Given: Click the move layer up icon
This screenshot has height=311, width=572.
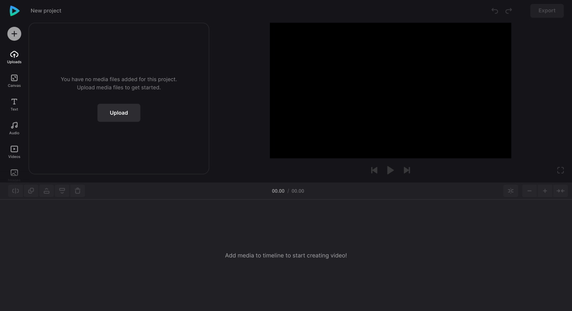Looking at the screenshot, I should [x=46, y=191].
